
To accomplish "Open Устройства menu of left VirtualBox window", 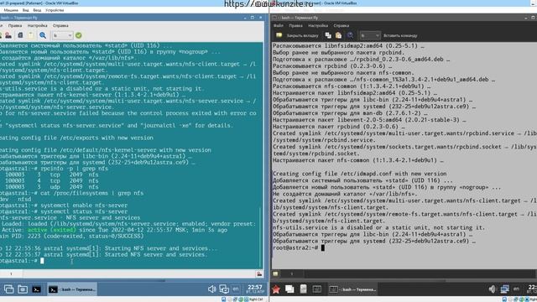I will tap(55, 10).
